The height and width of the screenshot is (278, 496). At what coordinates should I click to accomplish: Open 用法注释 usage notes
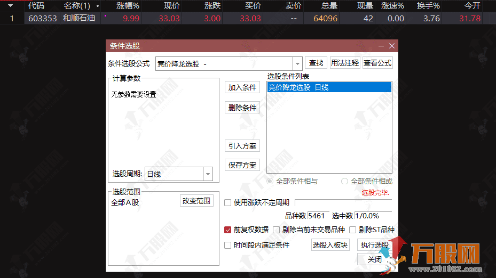point(345,63)
